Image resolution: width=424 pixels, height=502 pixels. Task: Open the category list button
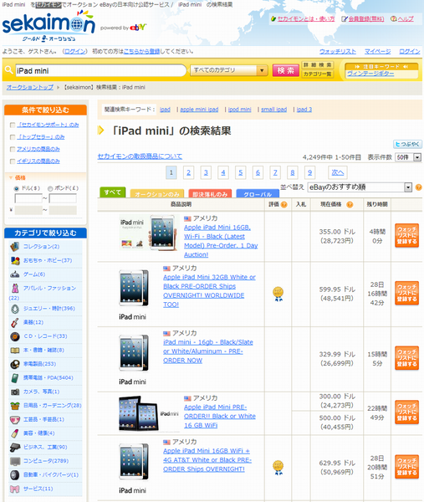pos(318,74)
